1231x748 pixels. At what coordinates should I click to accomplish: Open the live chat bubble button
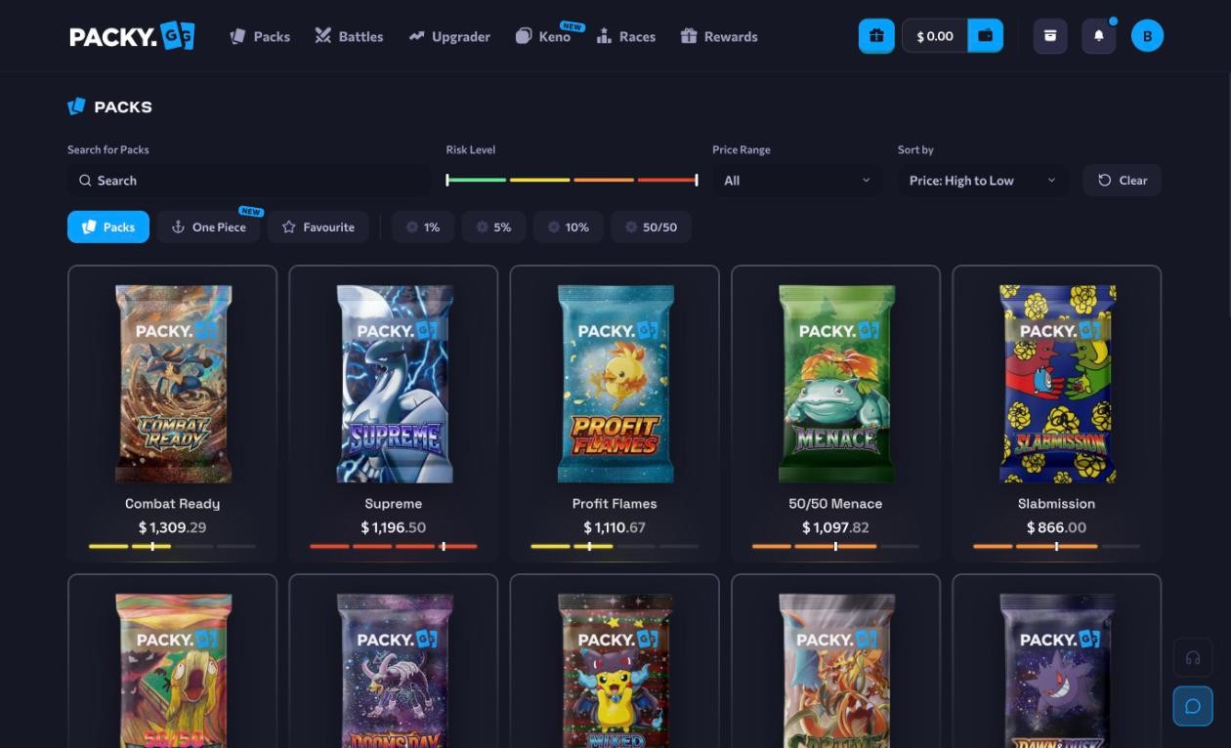click(1193, 706)
